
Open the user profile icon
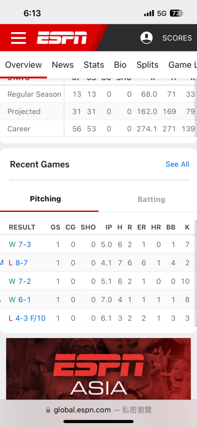pos(146,38)
